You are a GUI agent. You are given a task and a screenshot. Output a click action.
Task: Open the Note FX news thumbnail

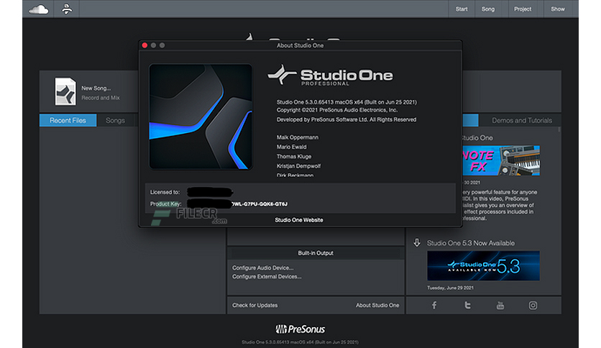501,160
